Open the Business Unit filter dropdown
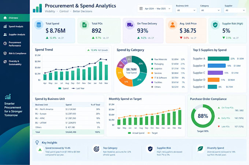This screenshot has height=165, width=249. 186,10
